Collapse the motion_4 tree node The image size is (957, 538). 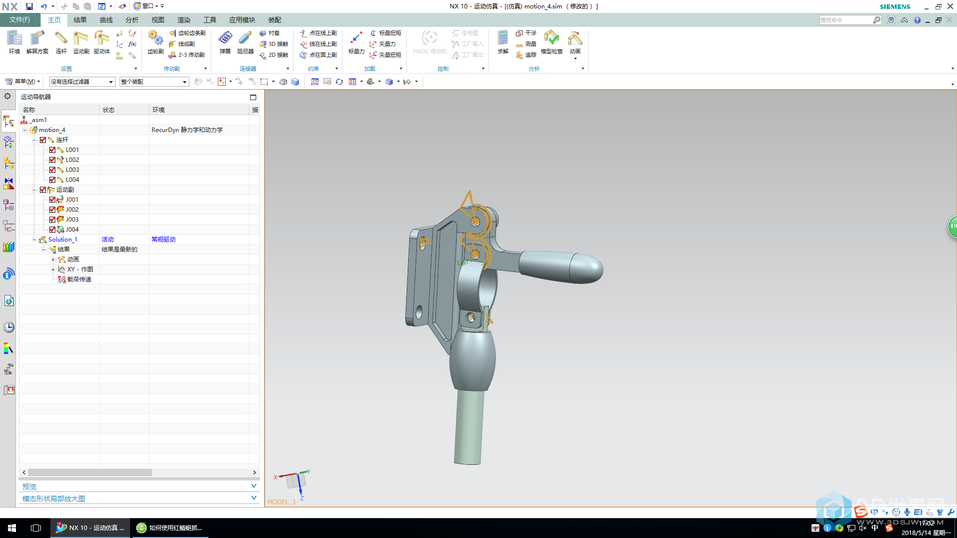point(24,130)
